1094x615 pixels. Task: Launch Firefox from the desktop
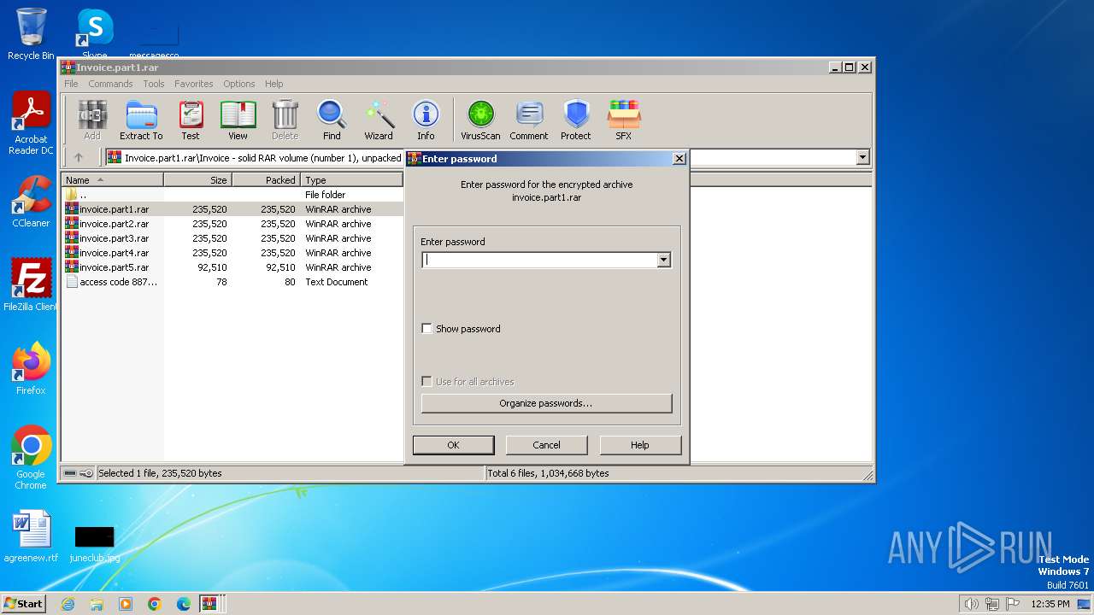click(31, 369)
